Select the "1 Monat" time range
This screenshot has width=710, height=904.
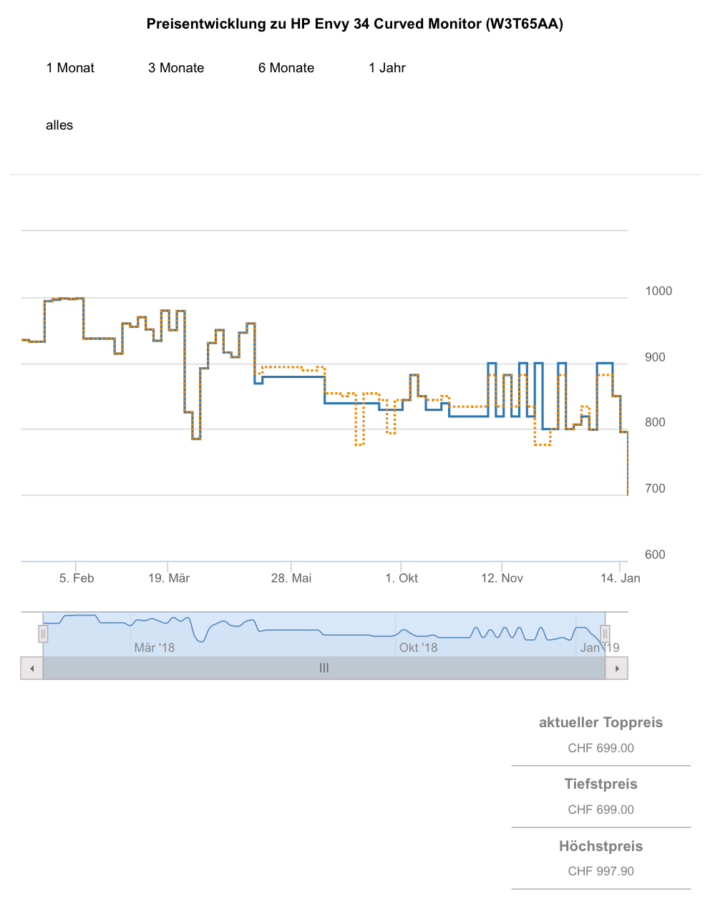pos(70,68)
